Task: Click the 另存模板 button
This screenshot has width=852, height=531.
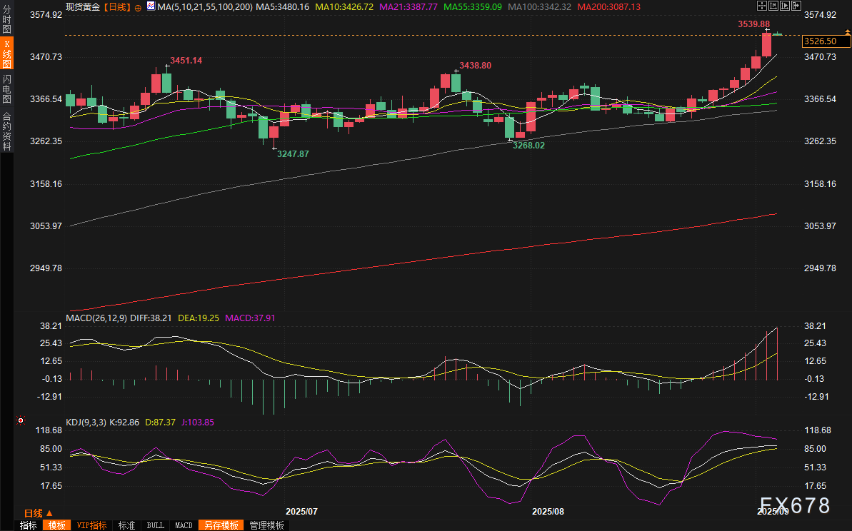Action: [x=220, y=525]
